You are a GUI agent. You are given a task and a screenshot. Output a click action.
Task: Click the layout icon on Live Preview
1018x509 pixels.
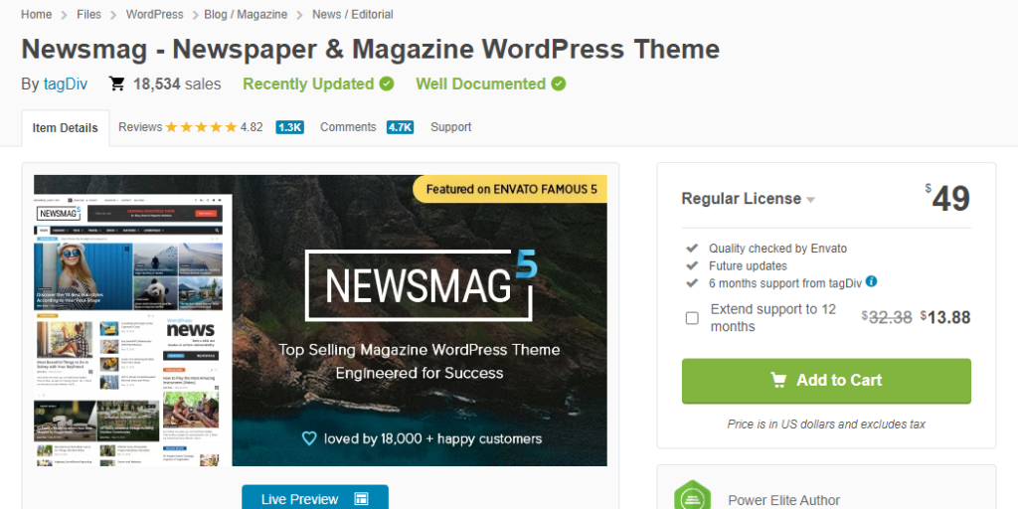362,499
